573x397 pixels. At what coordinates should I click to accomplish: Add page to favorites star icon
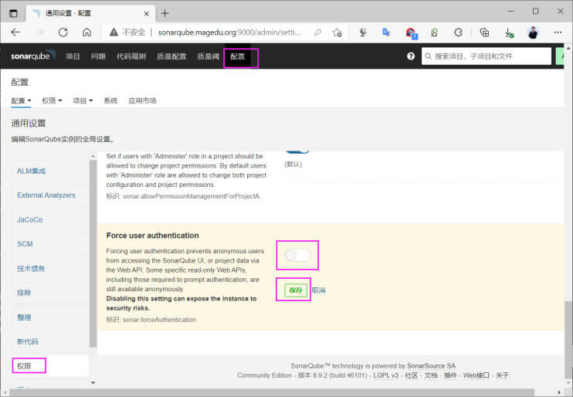pyautogui.click(x=337, y=32)
